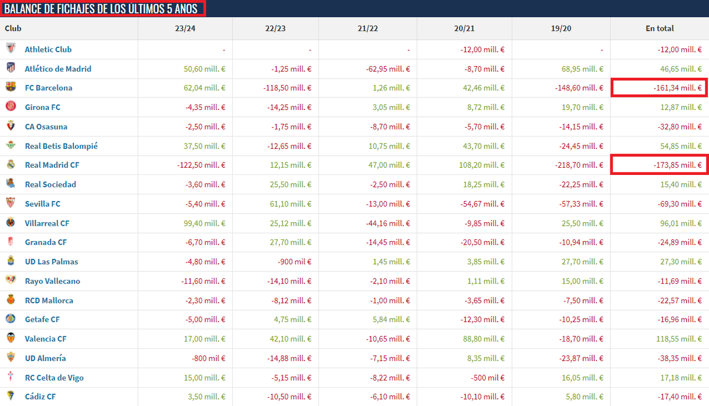Image resolution: width=709 pixels, height=406 pixels.
Task: Open the Real Sociedad club link
Action: coord(50,184)
